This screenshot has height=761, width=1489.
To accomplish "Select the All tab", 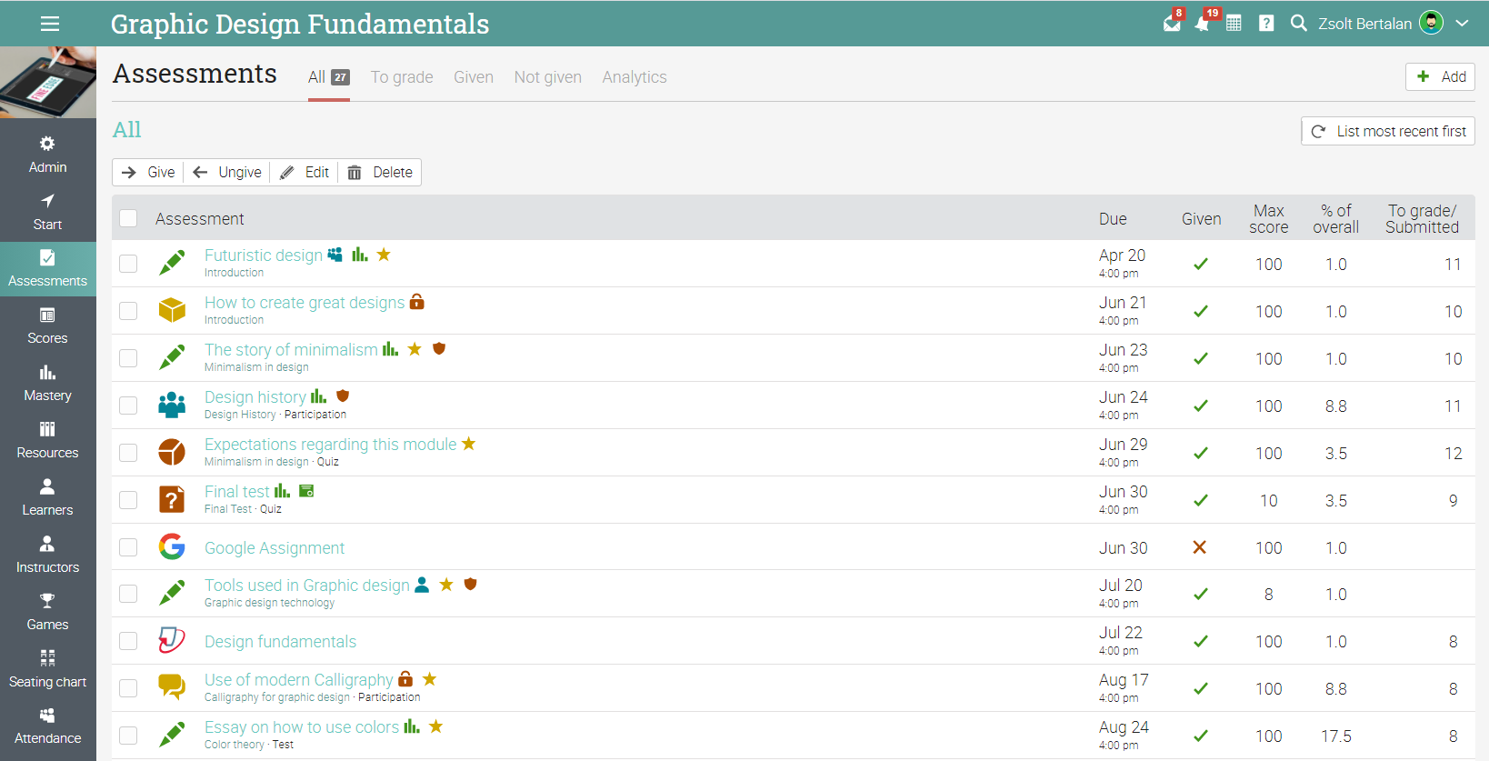I will coord(328,77).
